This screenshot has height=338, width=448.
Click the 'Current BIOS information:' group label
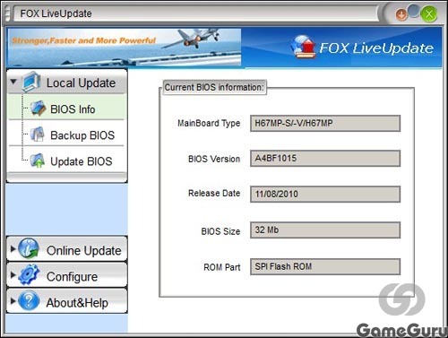click(214, 87)
